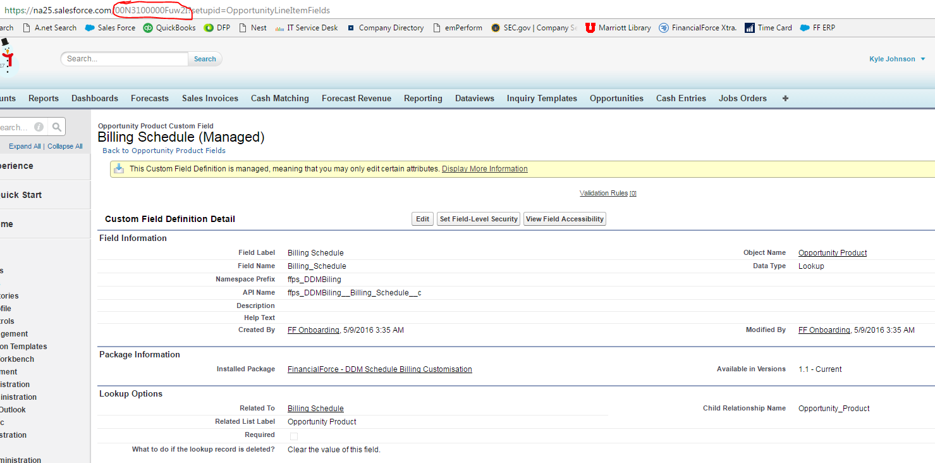This screenshot has height=463, width=935.
Task: Click the FF ERP bookmark icon
Action: (805, 28)
